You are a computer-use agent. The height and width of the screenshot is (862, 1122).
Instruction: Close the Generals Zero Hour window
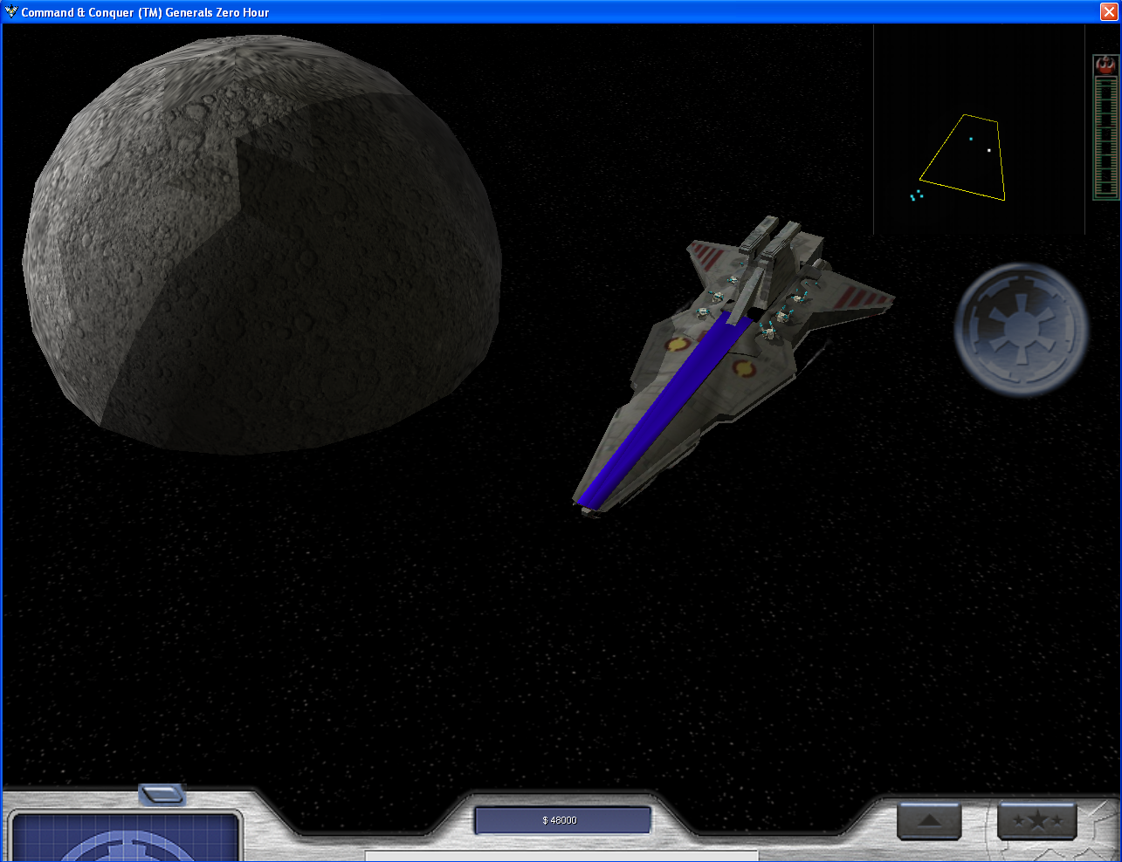click(1108, 12)
